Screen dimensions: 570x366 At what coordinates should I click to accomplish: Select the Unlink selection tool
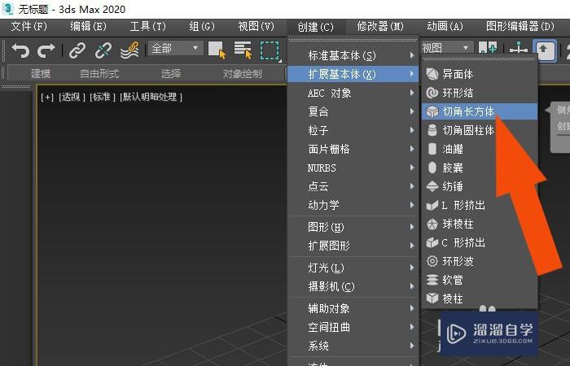pos(103,50)
